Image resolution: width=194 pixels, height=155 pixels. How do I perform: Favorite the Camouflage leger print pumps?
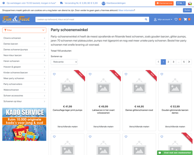coord(54,74)
